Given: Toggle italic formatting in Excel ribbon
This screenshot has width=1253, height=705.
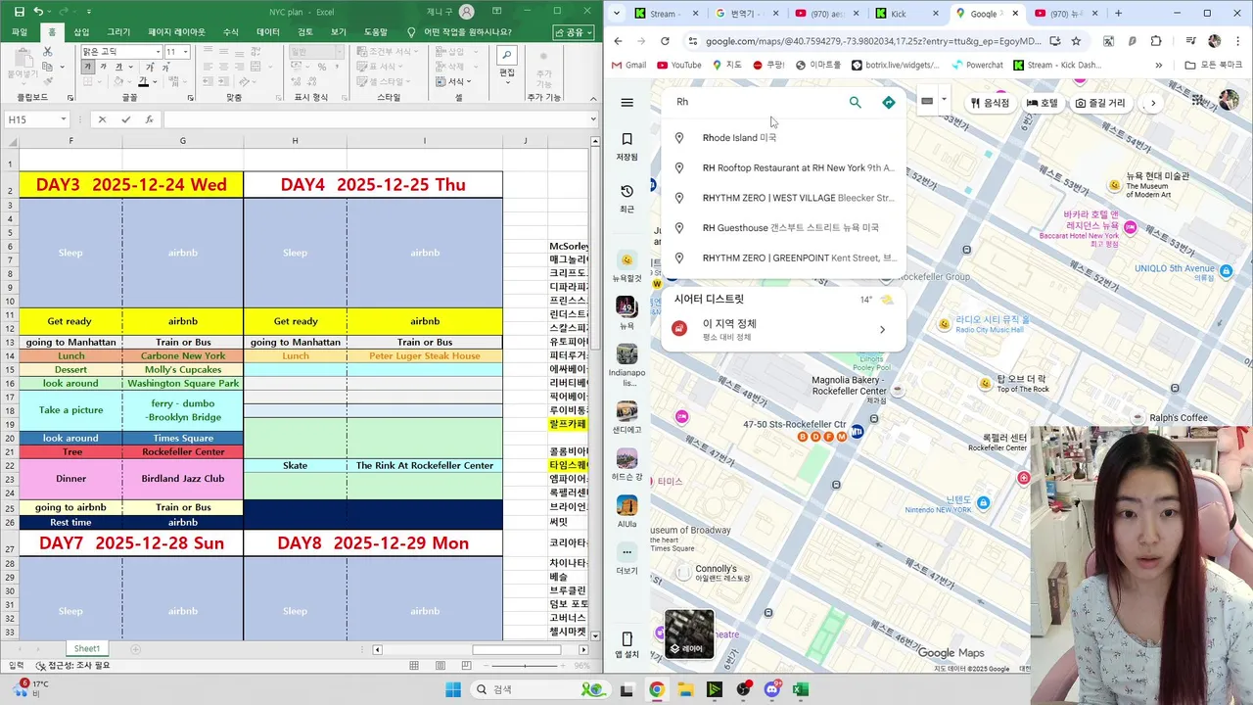Looking at the screenshot, I should tap(102, 67).
